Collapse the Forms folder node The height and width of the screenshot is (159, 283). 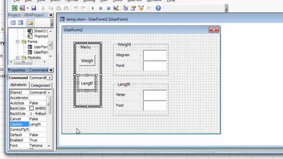coord(18,42)
